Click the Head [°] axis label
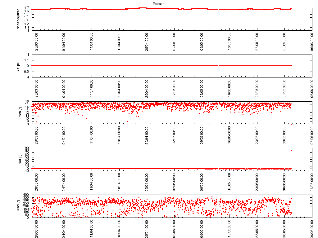 pyautogui.click(x=18, y=206)
